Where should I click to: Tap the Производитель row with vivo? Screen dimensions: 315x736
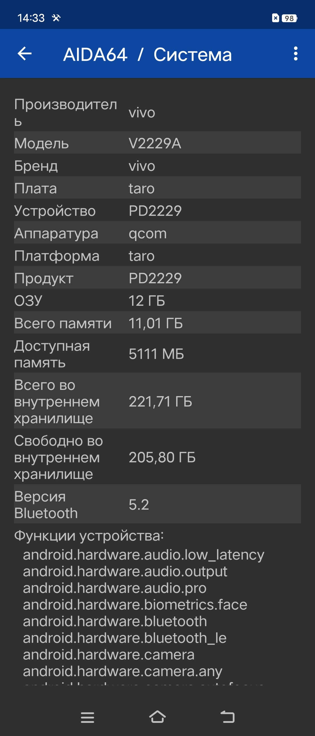tap(157, 113)
